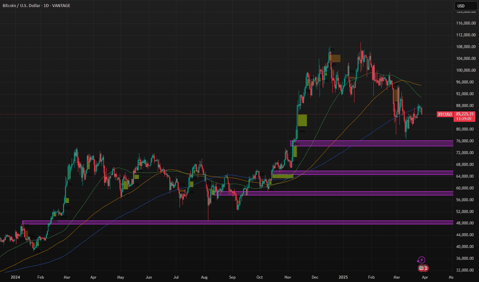
Task: Click the Jun label on time axis
Action: point(149,277)
